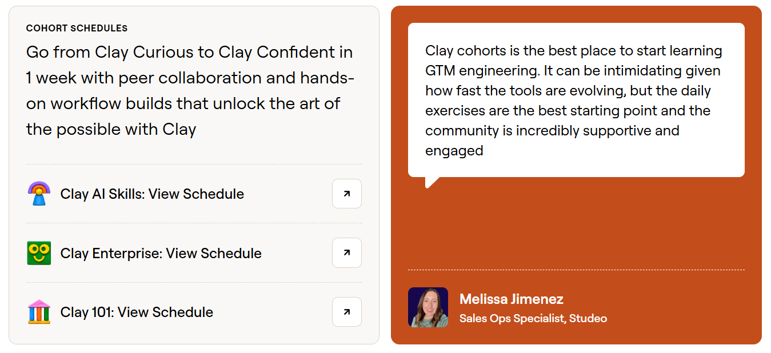Open arrow button beside Clay AI Skills
Screen dimensions: 771x353
point(347,194)
